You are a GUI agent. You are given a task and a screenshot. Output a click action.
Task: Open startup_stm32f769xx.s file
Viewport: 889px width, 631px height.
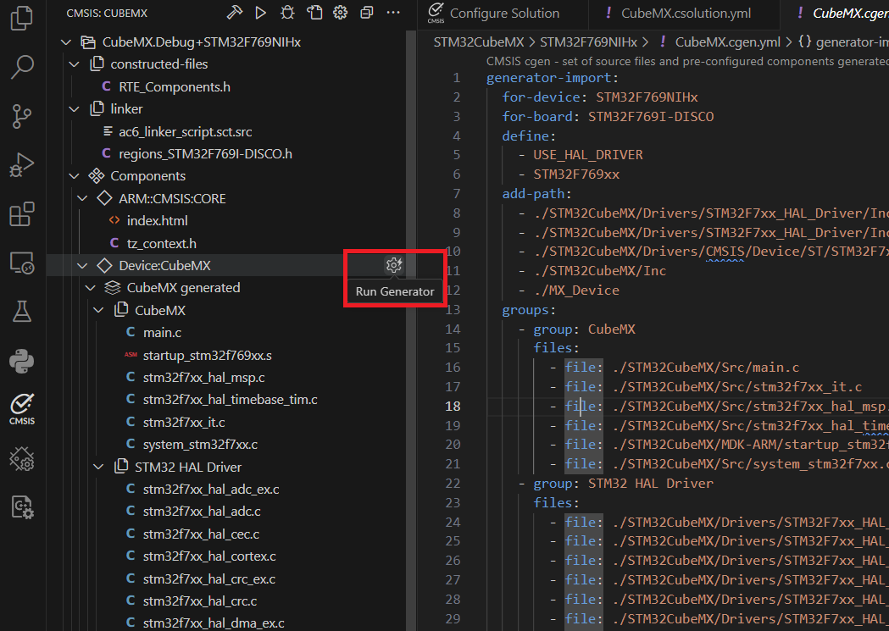tap(207, 356)
